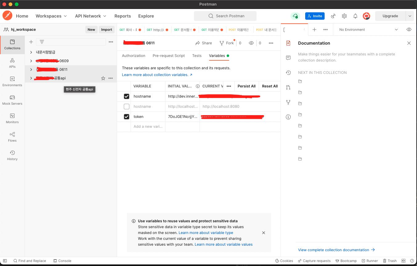Toggle the two-pane view icon in status bar
This screenshot has width=417, height=266.
click(403, 261)
